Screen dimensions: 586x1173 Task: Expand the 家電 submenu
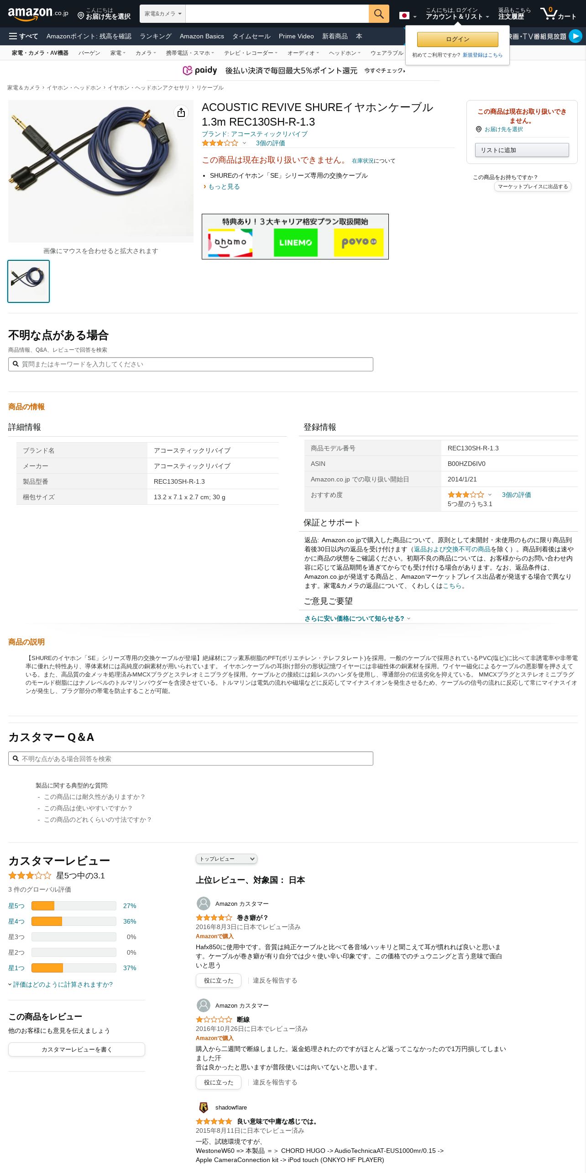pos(118,53)
